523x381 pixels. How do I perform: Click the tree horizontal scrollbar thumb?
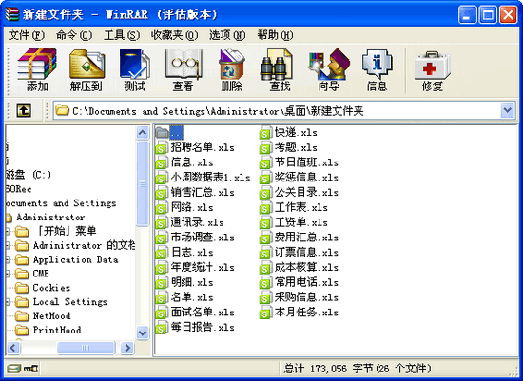coord(86,348)
